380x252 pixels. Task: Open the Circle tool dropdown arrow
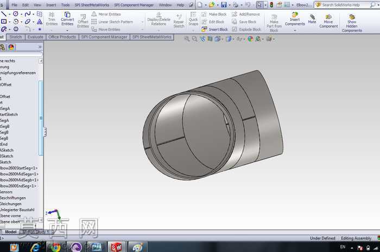click(21, 14)
